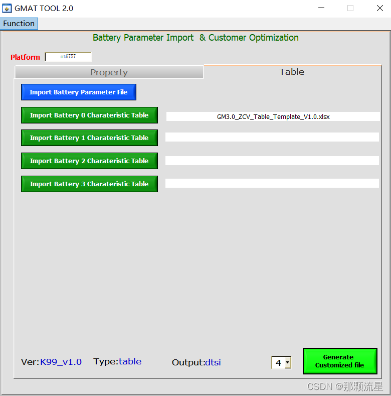Click Import Battery 2 Charateristic Table

90,161
